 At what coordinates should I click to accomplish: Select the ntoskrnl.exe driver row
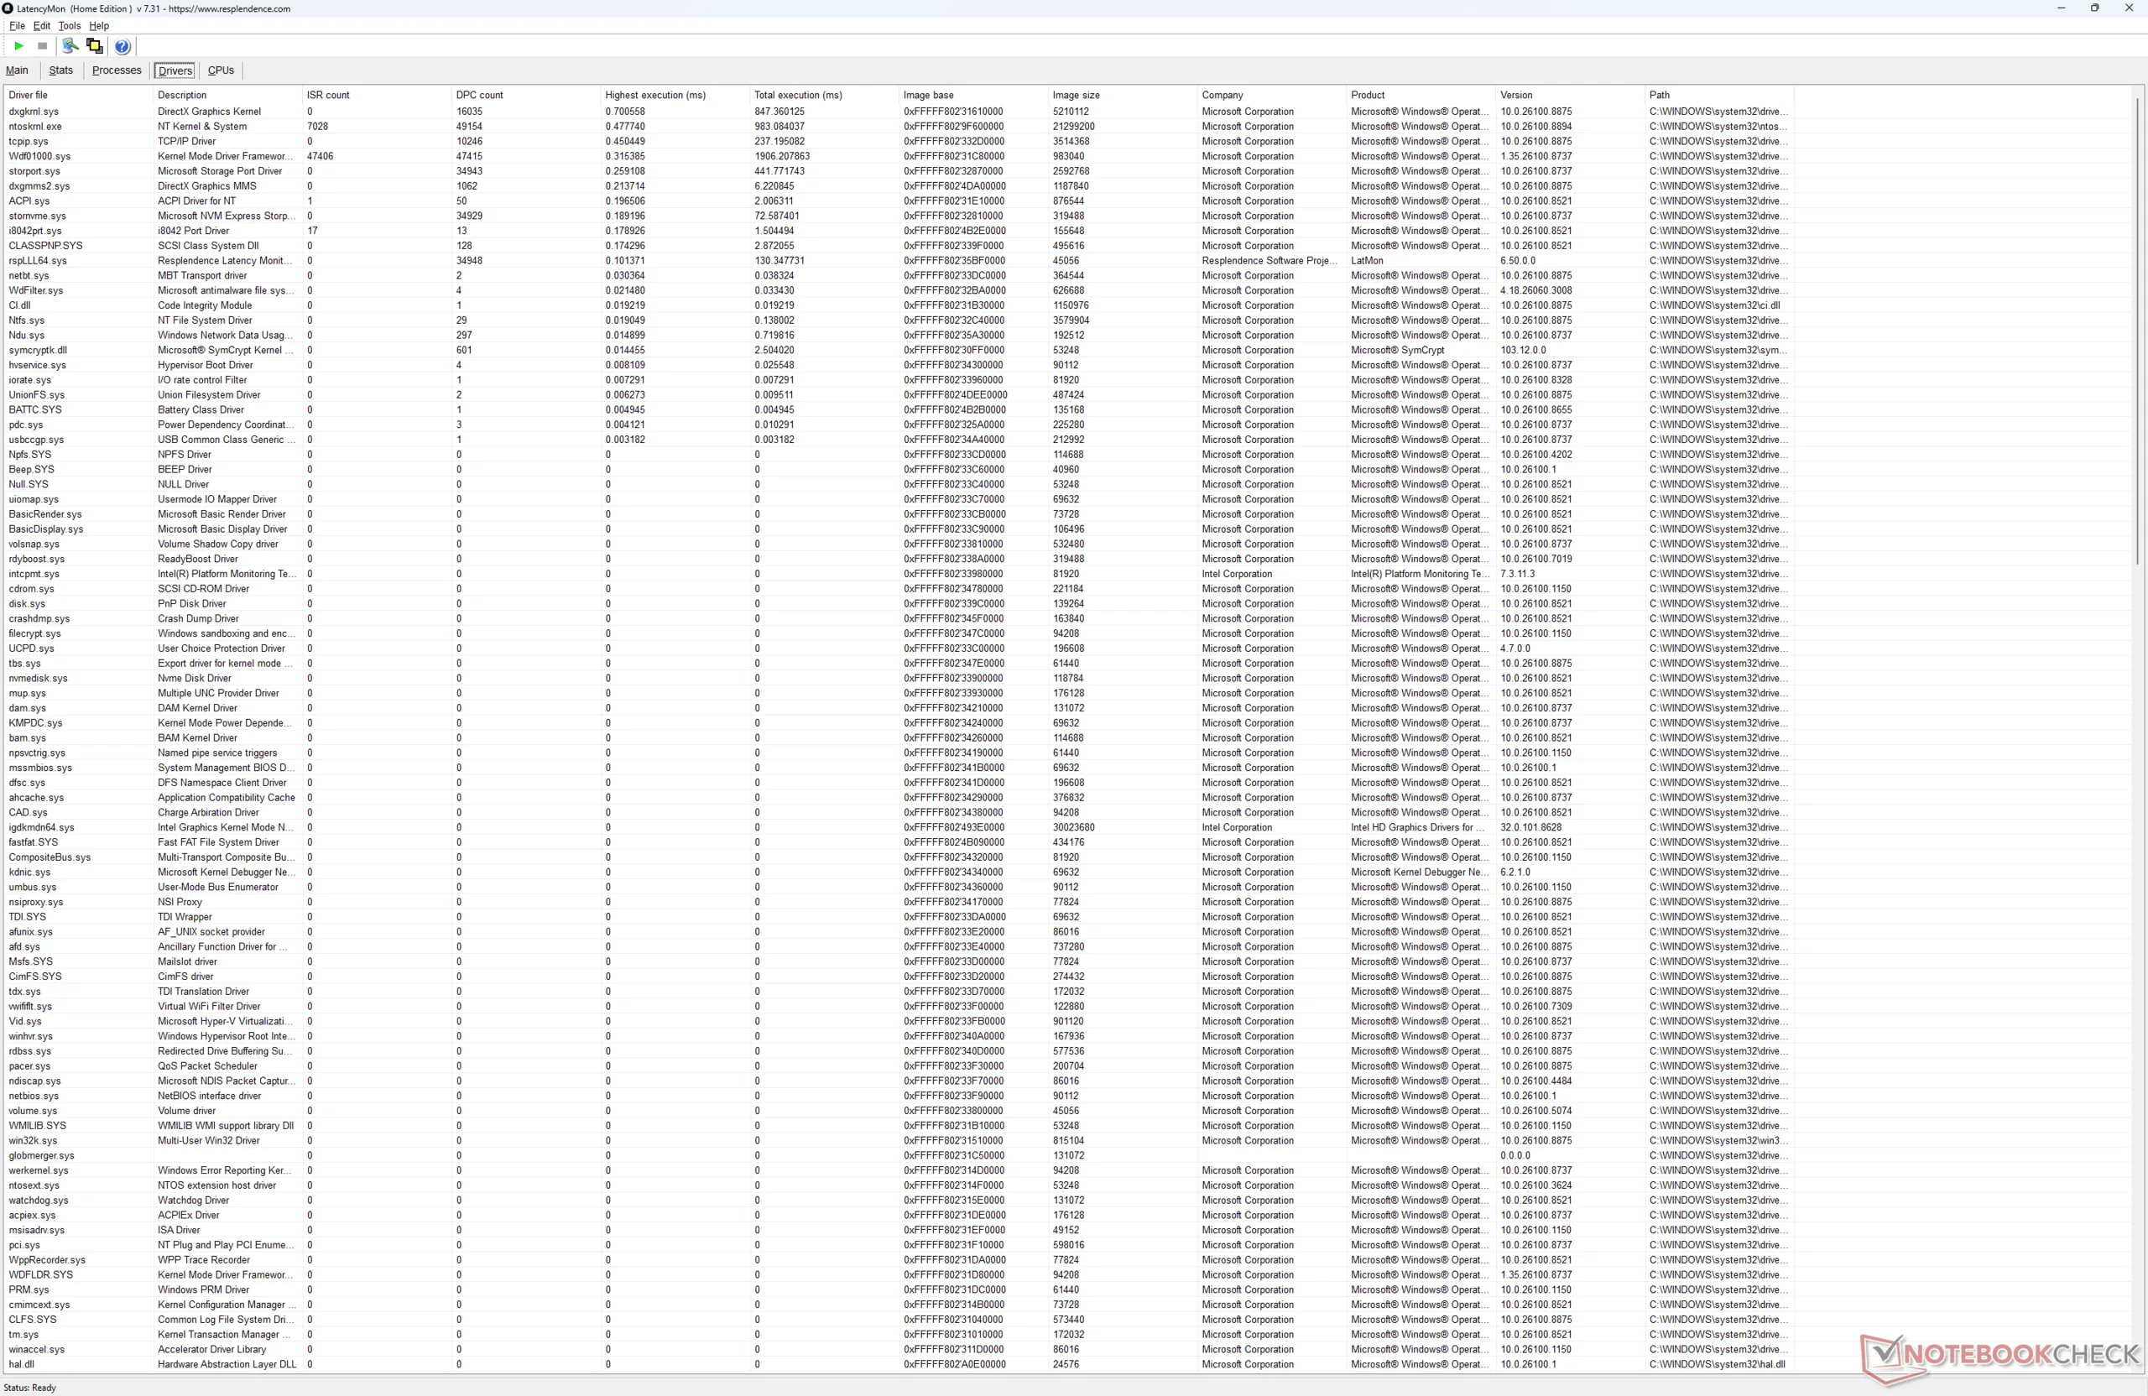(x=899, y=127)
